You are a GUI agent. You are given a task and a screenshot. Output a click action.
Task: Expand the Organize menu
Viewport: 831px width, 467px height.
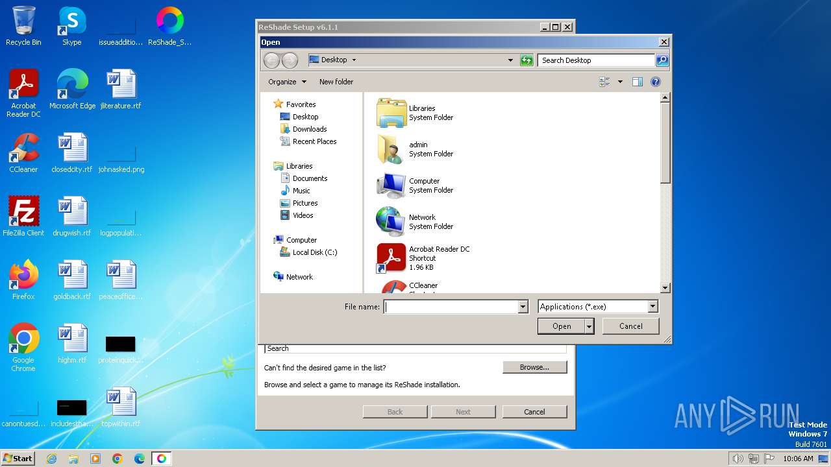287,82
